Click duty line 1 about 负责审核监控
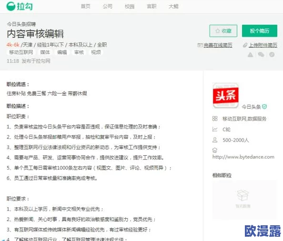This screenshot has width=283, height=241. 83,127
